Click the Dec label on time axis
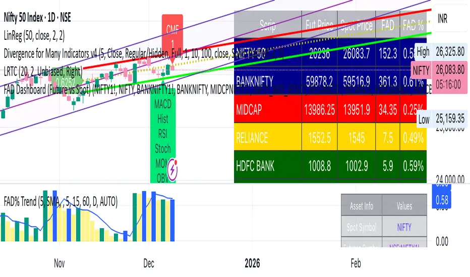This screenshot has width=470, height=277. click(x=149, y=263)
